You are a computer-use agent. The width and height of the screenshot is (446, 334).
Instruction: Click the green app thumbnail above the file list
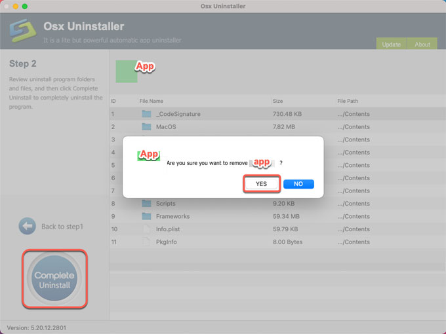pyautogui.click(x=127, y=71)
